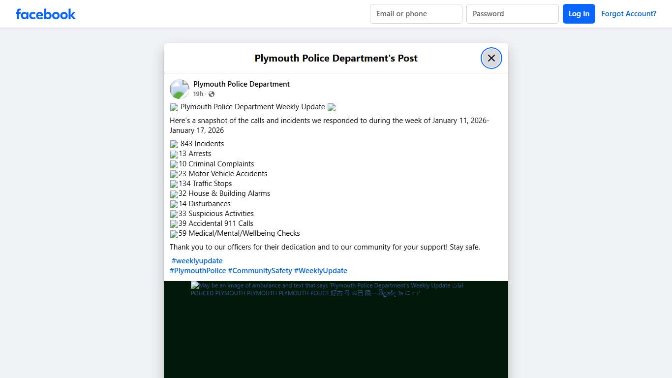
Task: Click the broken emoji before 39 Accidental 911 Calls
Action: (x=174, y=223)
